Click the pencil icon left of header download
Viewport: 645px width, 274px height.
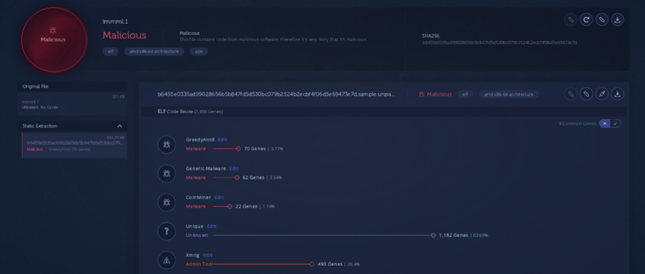[x=602, y=19]
